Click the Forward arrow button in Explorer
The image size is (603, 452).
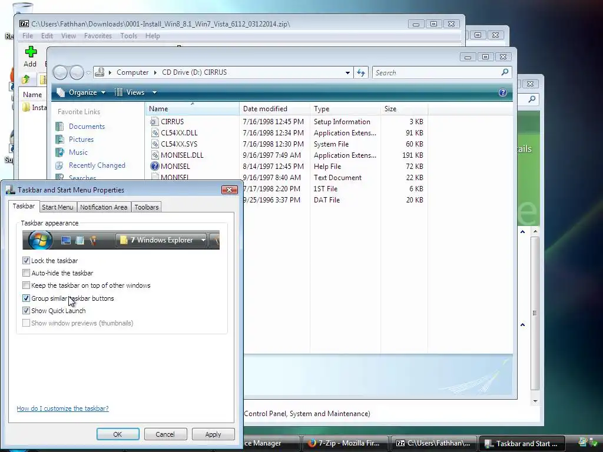(x=77, y=72)
